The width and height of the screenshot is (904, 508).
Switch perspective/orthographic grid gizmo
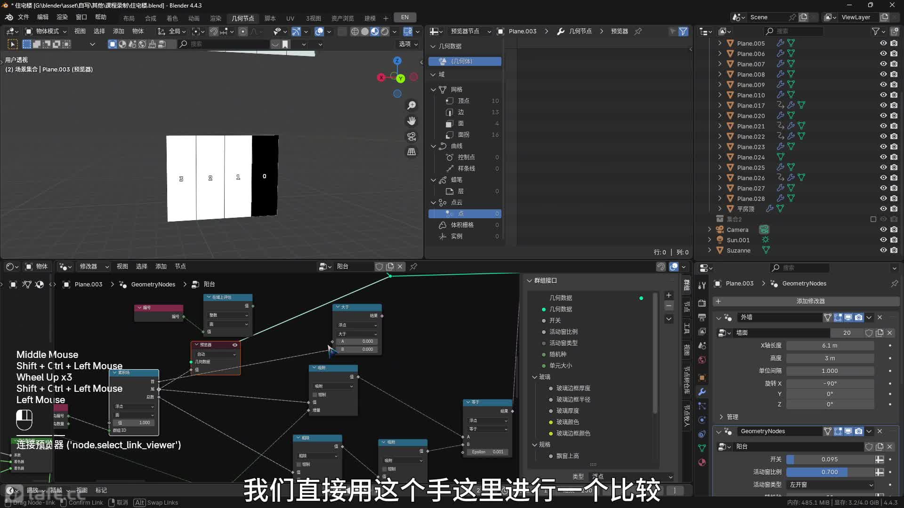click(412, 152)
